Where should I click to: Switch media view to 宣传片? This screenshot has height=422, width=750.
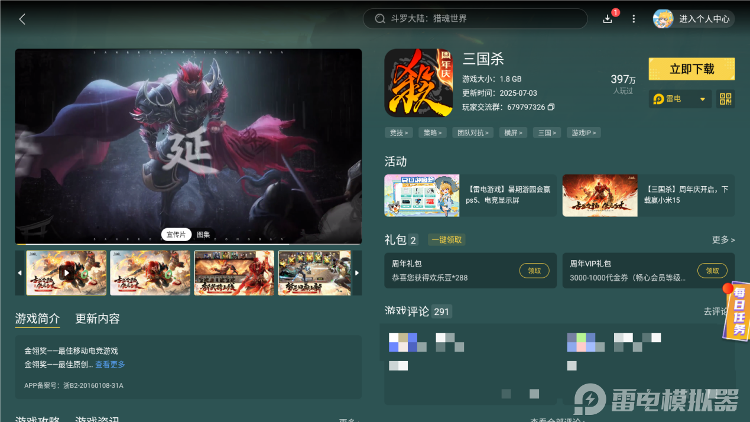pyautogui.click(x=176, y=234)
